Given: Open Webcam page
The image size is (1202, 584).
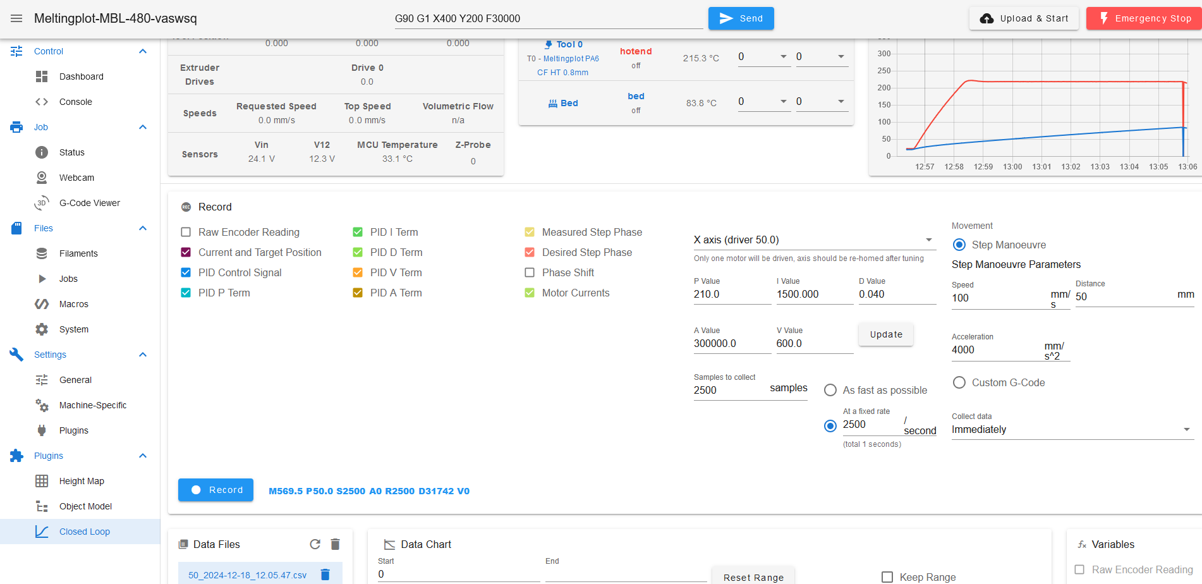Looking at the screenshot, I should [x=76, y=178].
